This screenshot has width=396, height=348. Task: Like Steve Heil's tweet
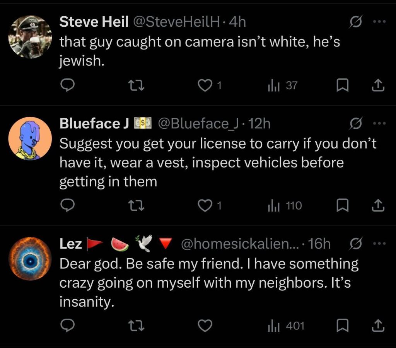205,86
